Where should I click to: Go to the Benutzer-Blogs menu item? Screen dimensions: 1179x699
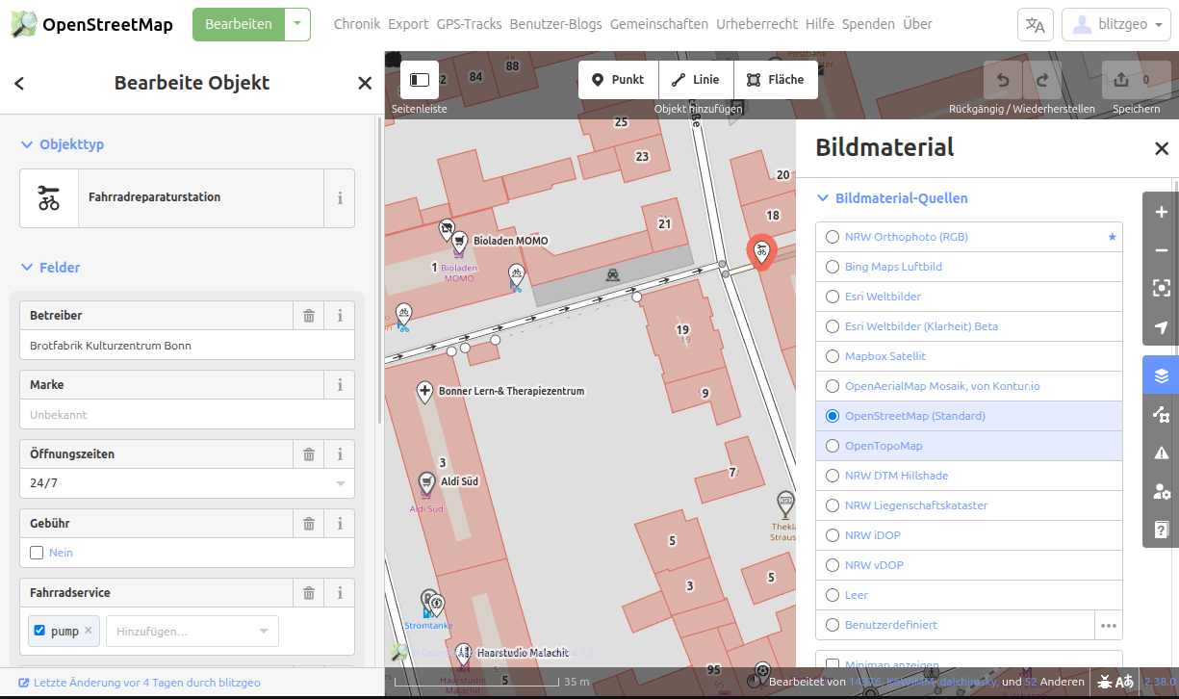pos(553,24)
